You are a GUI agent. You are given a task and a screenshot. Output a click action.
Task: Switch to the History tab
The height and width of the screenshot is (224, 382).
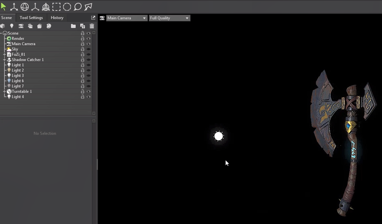[x=57, y=17]
